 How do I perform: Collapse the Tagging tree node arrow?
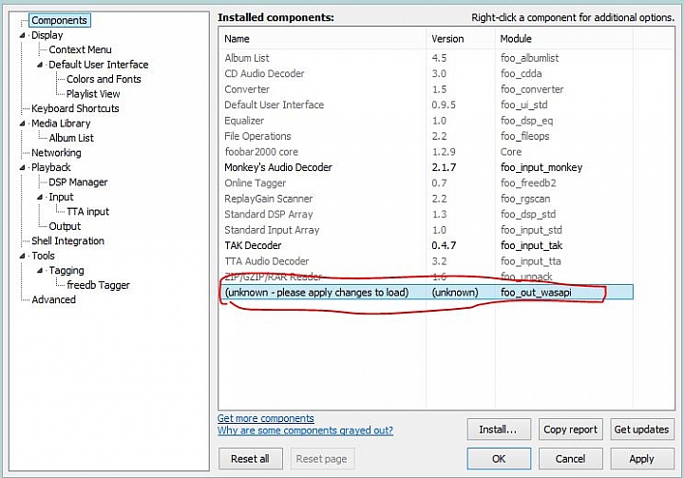40,271
